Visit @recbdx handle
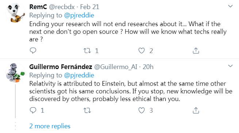The width and height of the screenshot is (239, 133). (62, 7)
